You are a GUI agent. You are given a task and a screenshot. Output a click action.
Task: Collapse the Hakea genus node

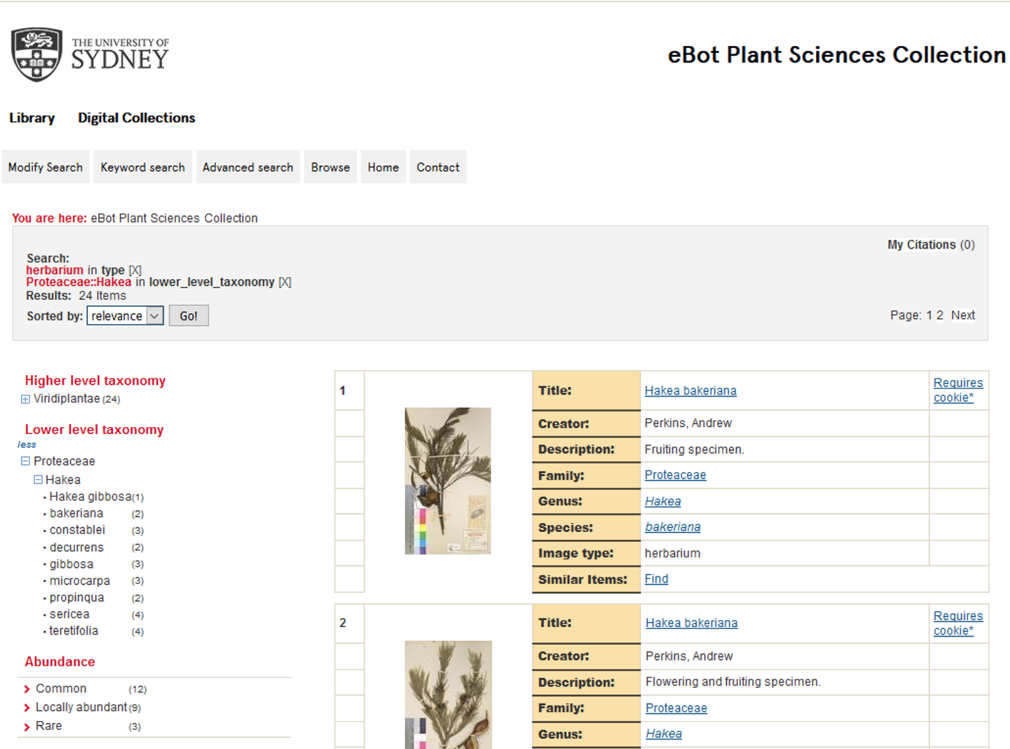click(x=38, y=480)
